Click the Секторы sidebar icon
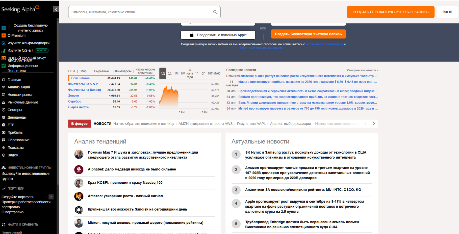 click(x=4, y=110)
